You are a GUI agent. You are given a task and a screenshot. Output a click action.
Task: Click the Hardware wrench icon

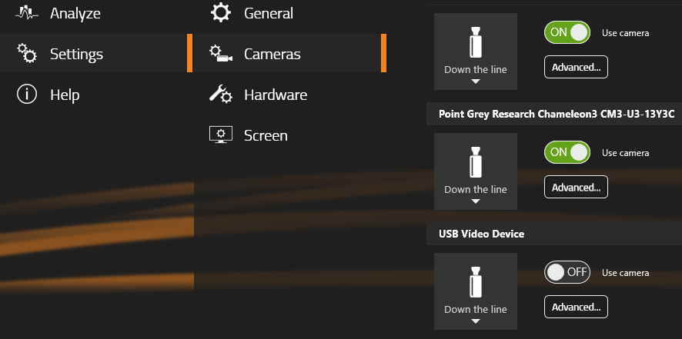[221, 95]
